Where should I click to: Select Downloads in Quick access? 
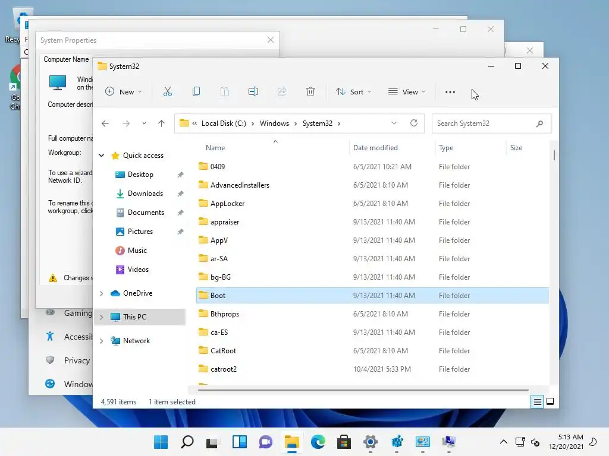click(145, 194)
